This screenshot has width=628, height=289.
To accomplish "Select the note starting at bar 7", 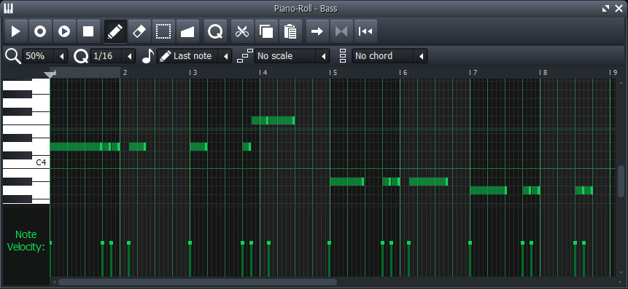I will (488, 190).
